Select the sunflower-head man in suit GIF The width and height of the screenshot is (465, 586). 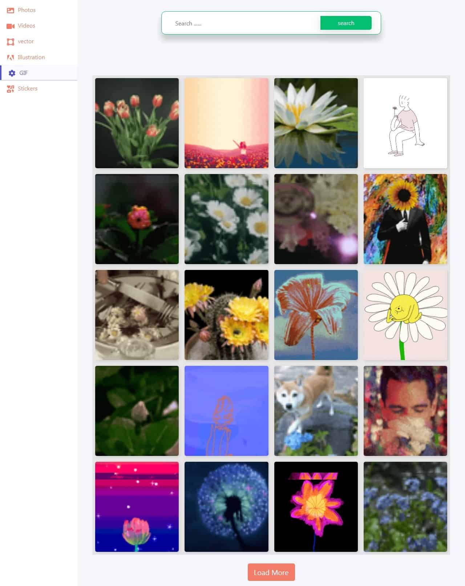tap(405, 219)
